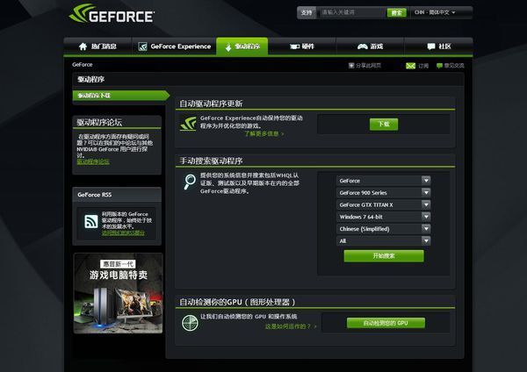Open the Windows 7 64-bit OS dropdown

coord(383,217)
